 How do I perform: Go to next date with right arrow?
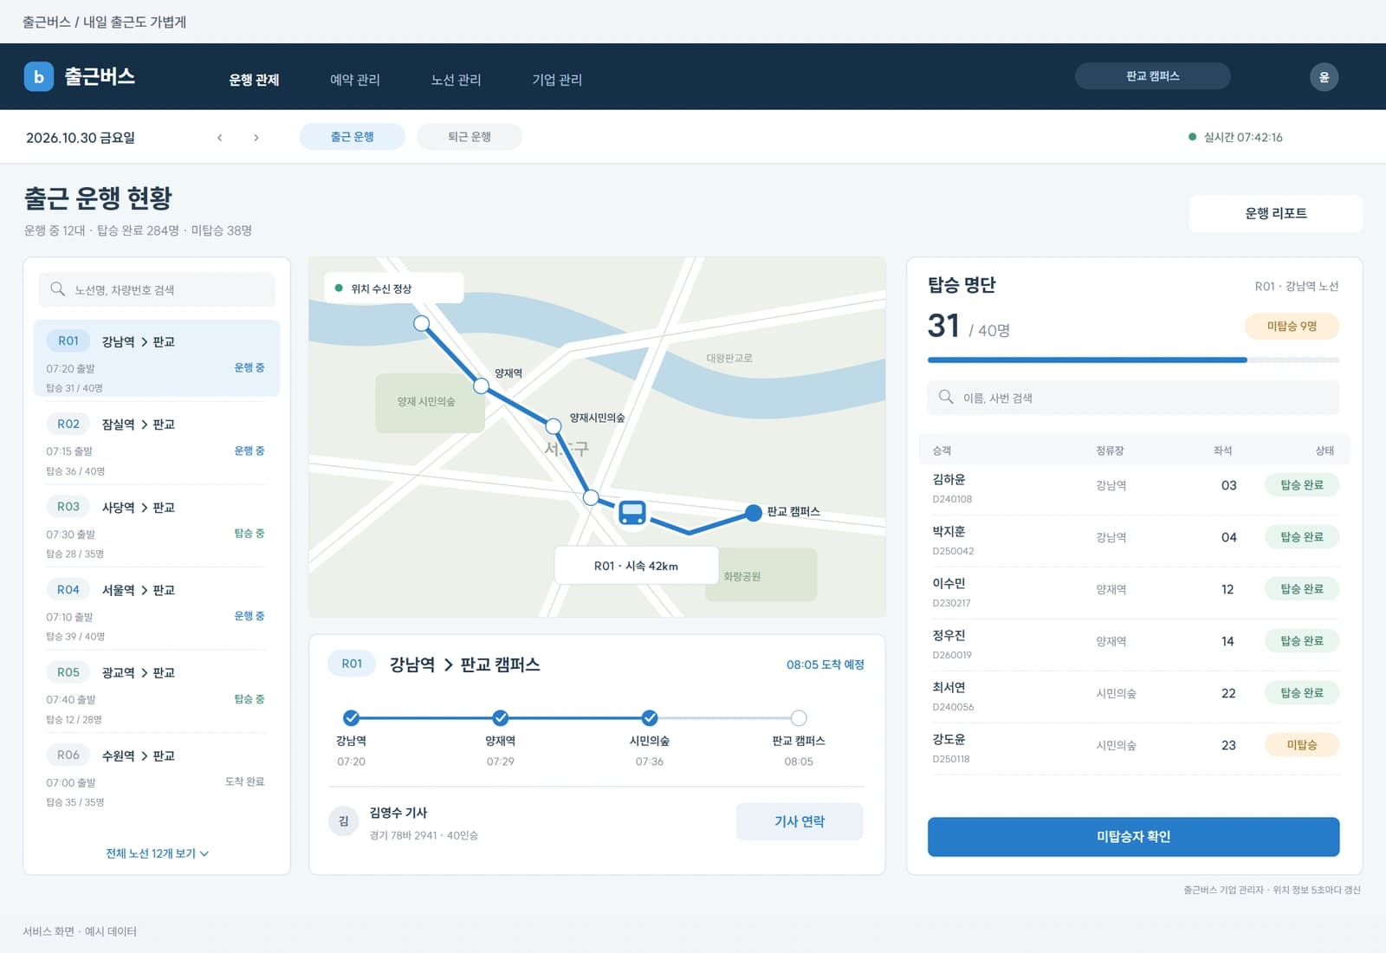pyautogui.click(x=256, y=137)
